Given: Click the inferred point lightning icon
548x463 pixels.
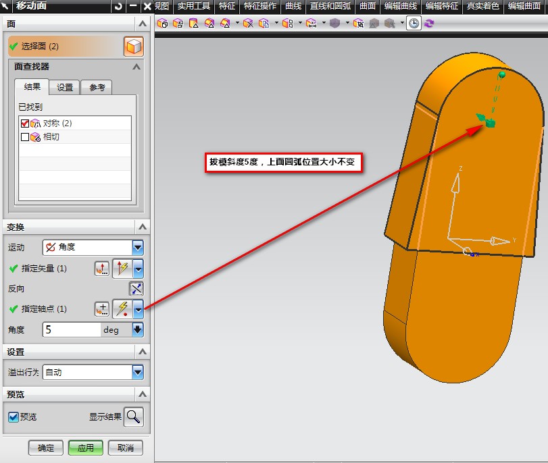Looking at the screenshot, I should tap(123, 309).
